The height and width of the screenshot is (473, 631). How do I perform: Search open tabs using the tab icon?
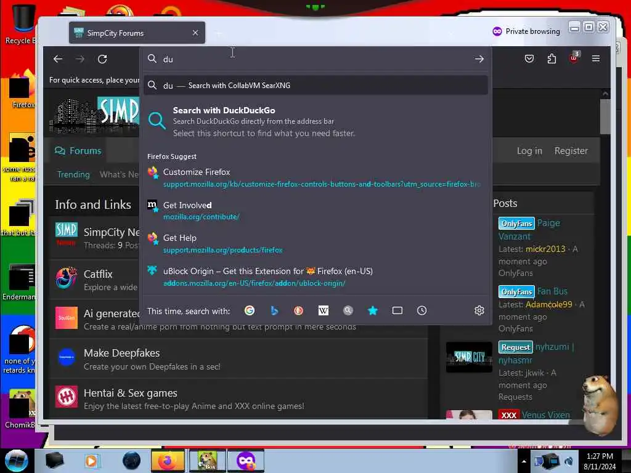(397, 310)
